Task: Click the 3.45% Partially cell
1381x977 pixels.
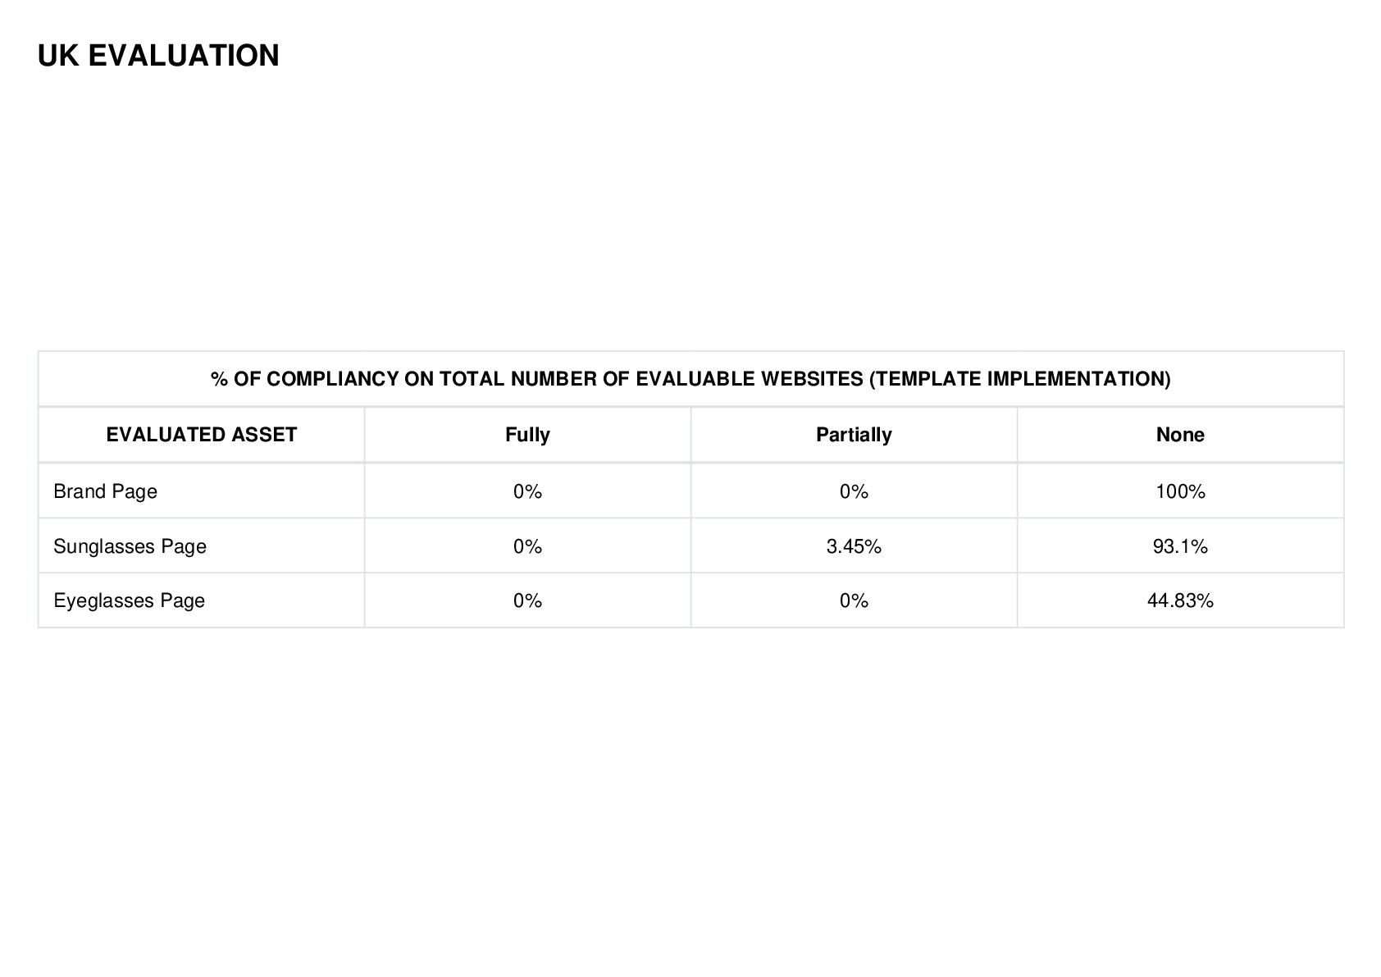Action: coord(854,546)
